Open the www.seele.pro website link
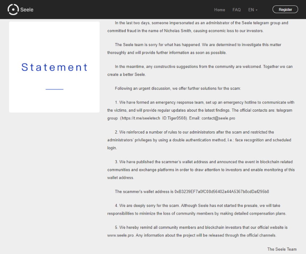306x254 pixels. coord(121,235)
